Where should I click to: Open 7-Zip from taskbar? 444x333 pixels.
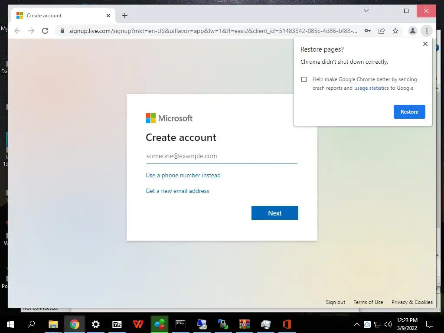pyautogui.click(x=117, y=324)
